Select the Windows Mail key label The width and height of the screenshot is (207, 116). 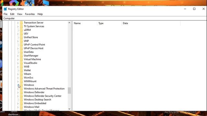click(31, 107)
